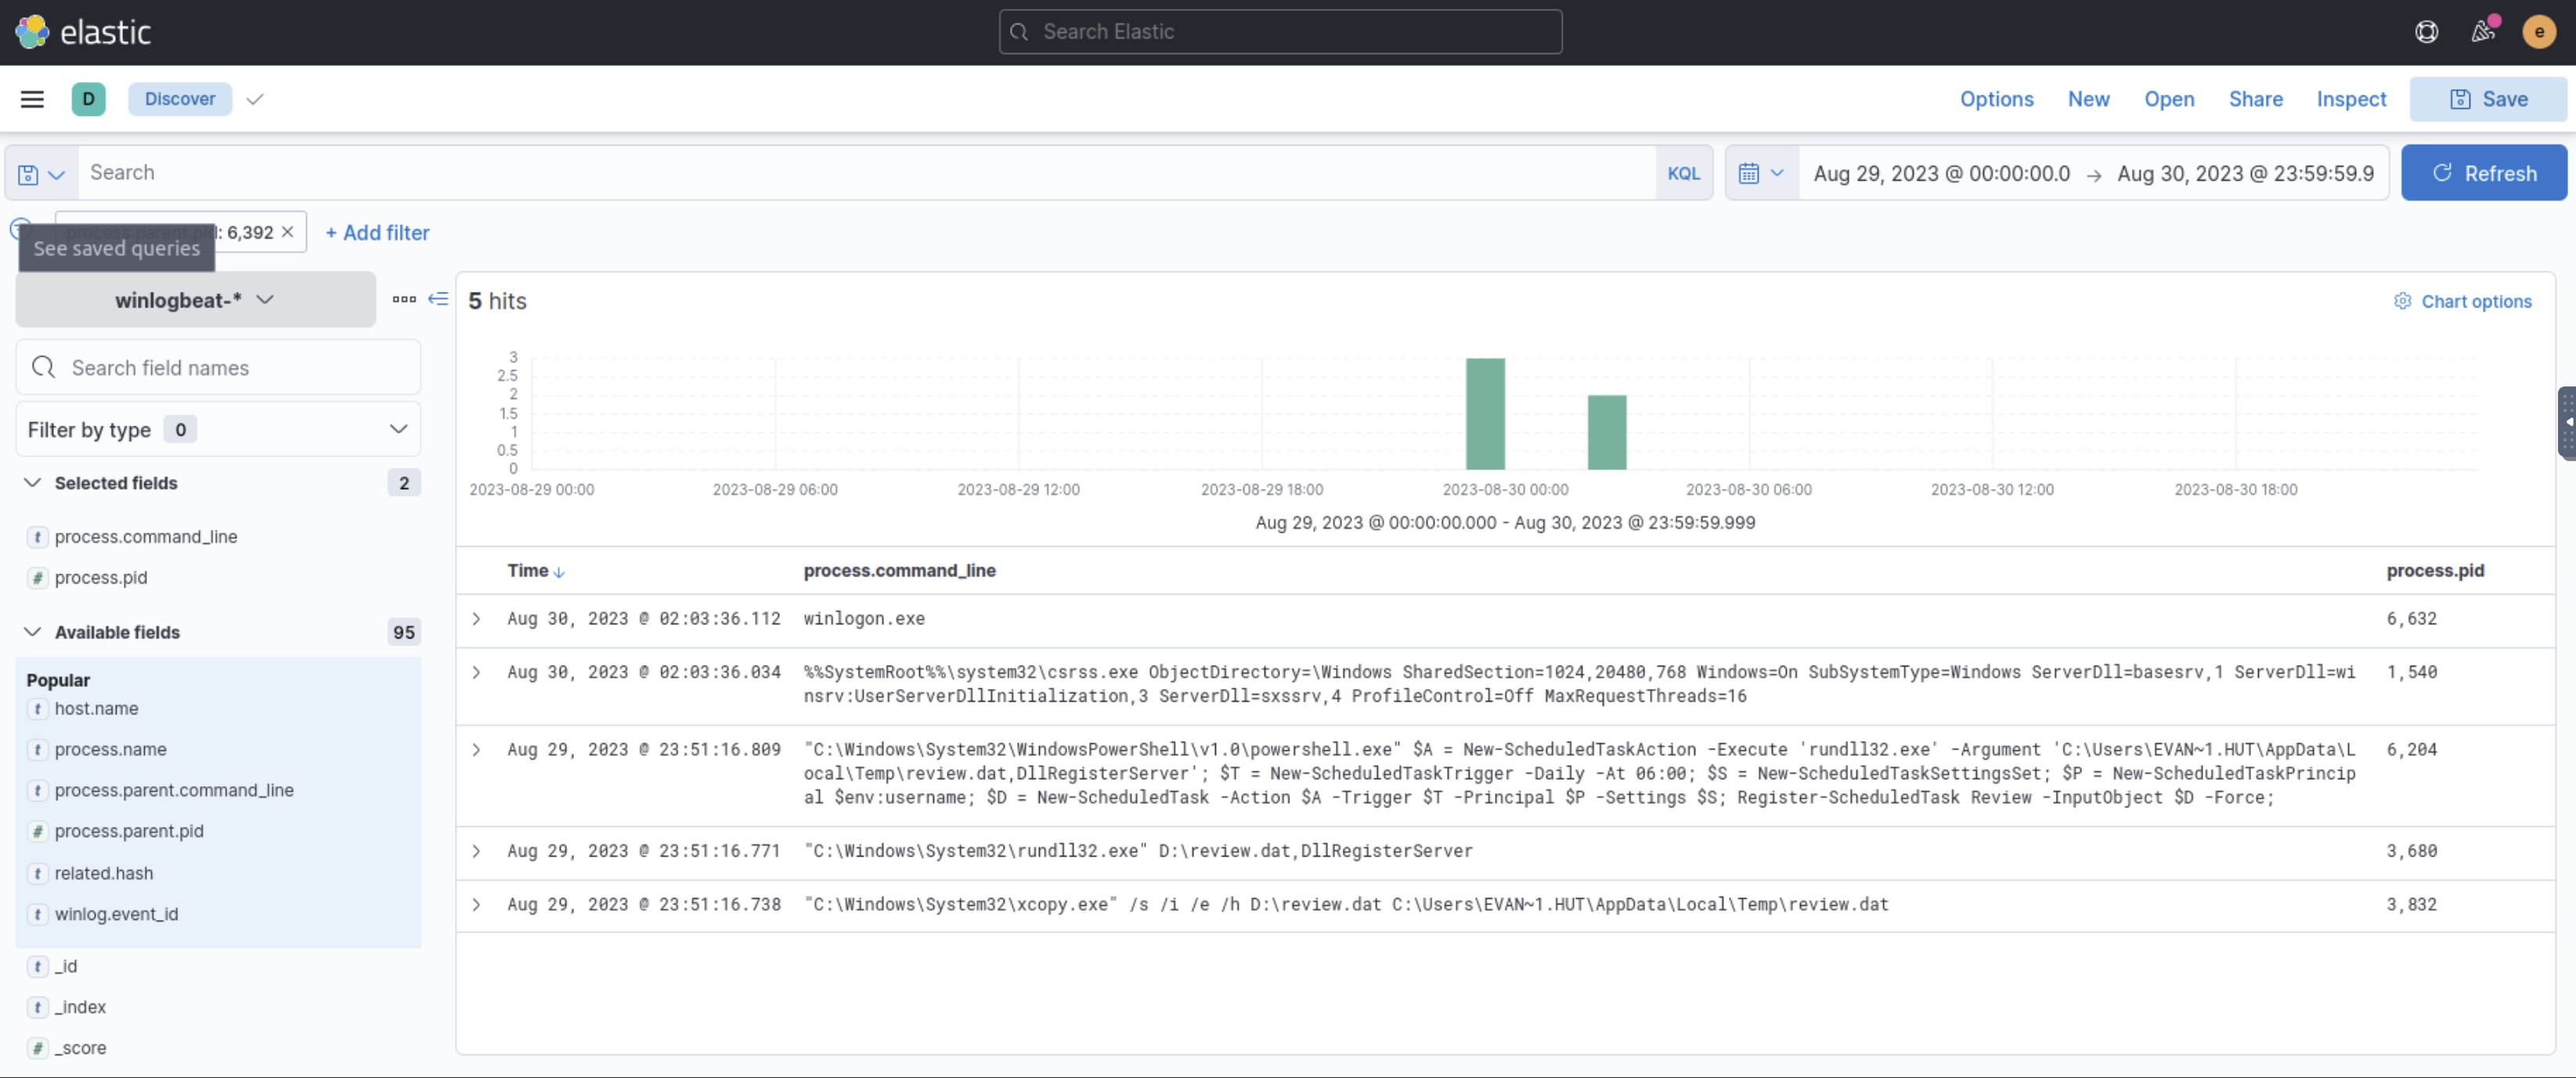Screen dimensions: 2576x1078
Task: Expand the rundll32.exe row details
Action: pos(477,851)
